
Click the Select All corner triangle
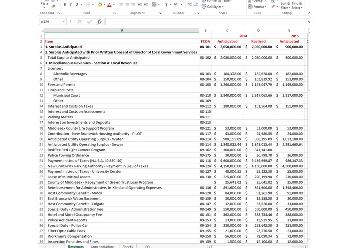point(42,30)
